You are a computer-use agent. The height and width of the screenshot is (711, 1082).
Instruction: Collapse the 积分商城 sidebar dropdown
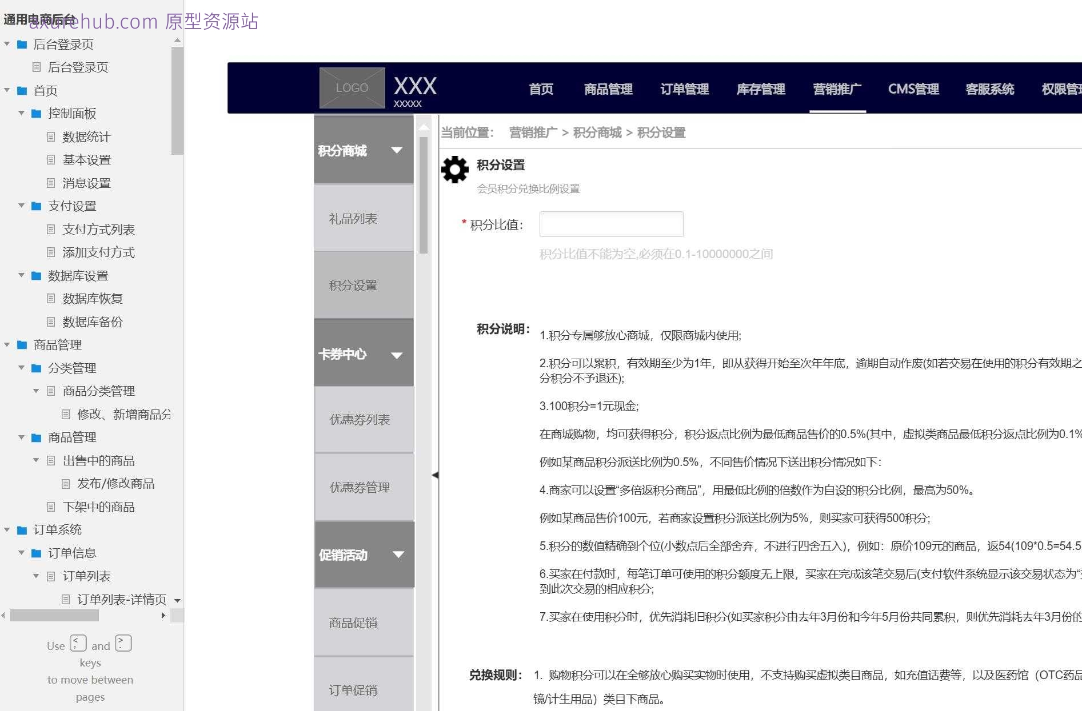(397, 150)
